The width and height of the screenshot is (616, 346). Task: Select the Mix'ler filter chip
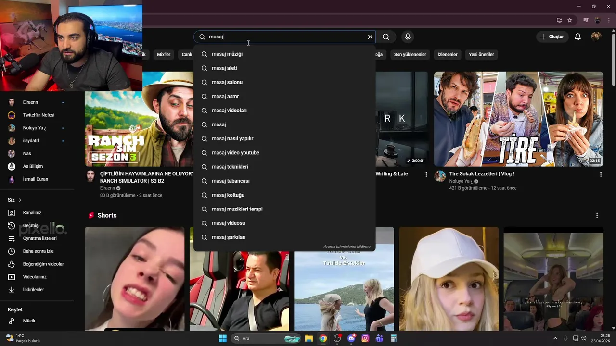pyautogui.click(x=164, y=55)
